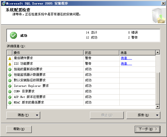Image resolution: width=167 pixels, height=137 pixels.
Task: Click warning icon for IIS 功能要求 row
Action: [10, 64]
